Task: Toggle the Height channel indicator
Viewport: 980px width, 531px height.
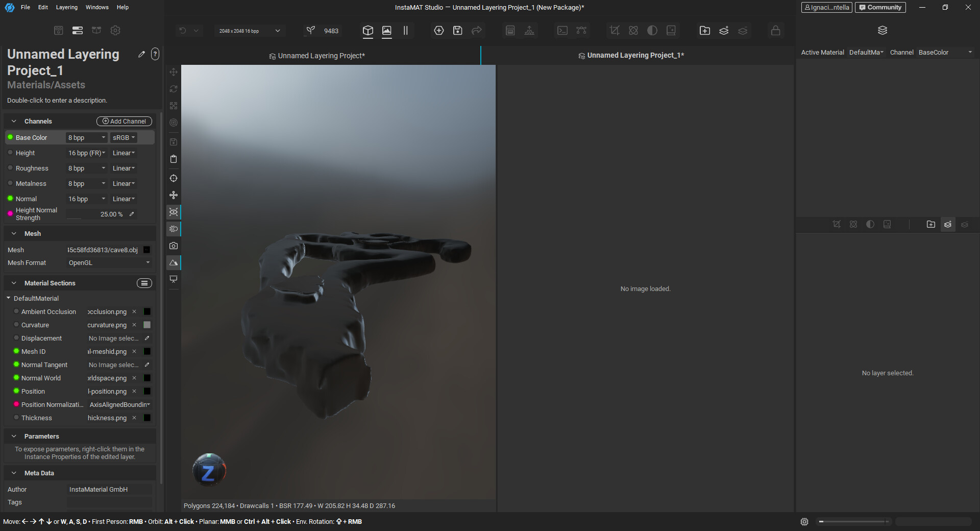Action: (x=10, y=153)
